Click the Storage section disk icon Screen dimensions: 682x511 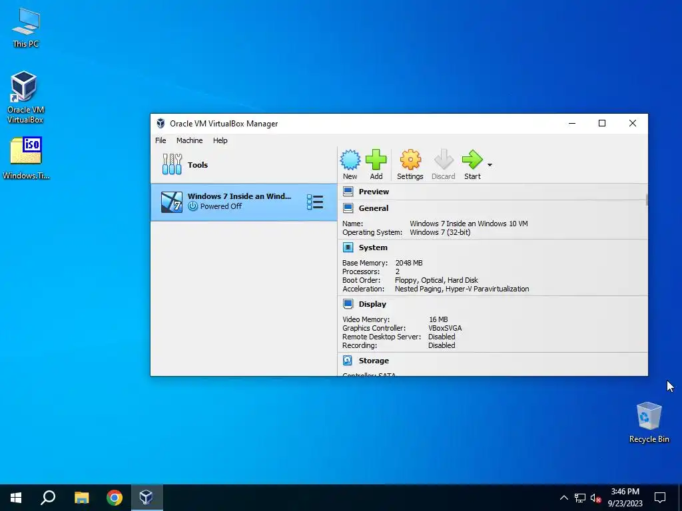pos(348,360)
